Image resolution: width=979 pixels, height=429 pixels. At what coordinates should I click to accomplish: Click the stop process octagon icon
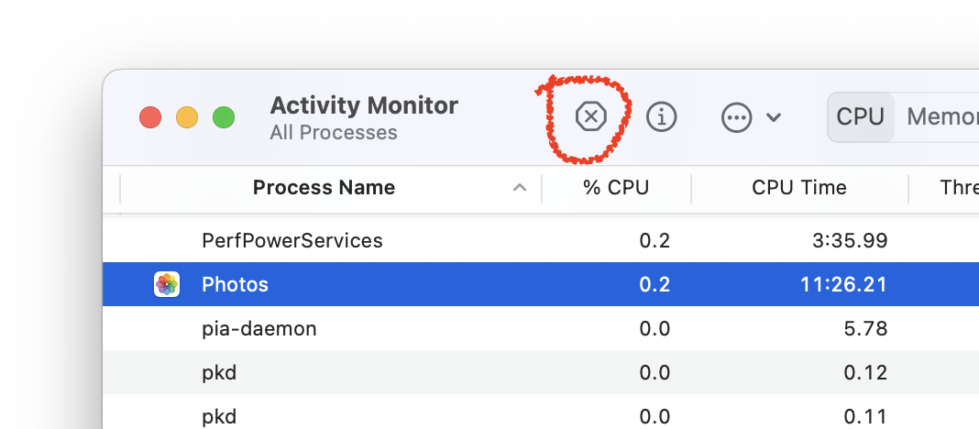pyautogui.click(x=591, y=116)
